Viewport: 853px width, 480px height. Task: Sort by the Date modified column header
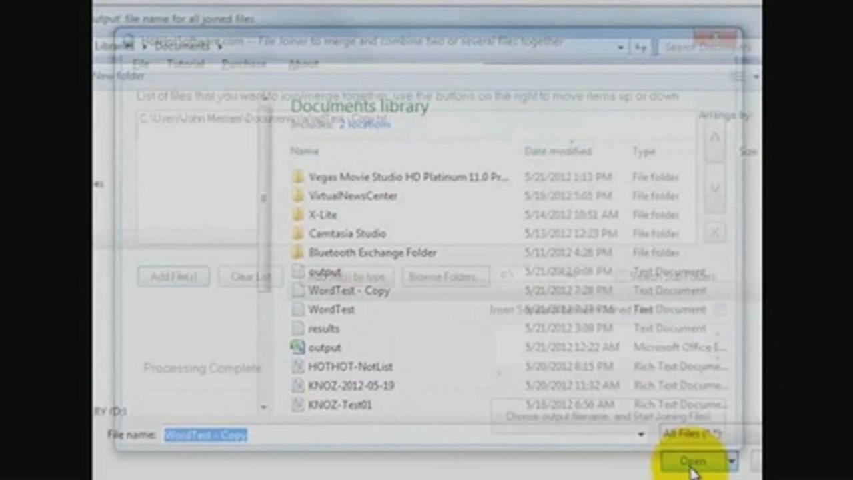(x=558, y=151)
